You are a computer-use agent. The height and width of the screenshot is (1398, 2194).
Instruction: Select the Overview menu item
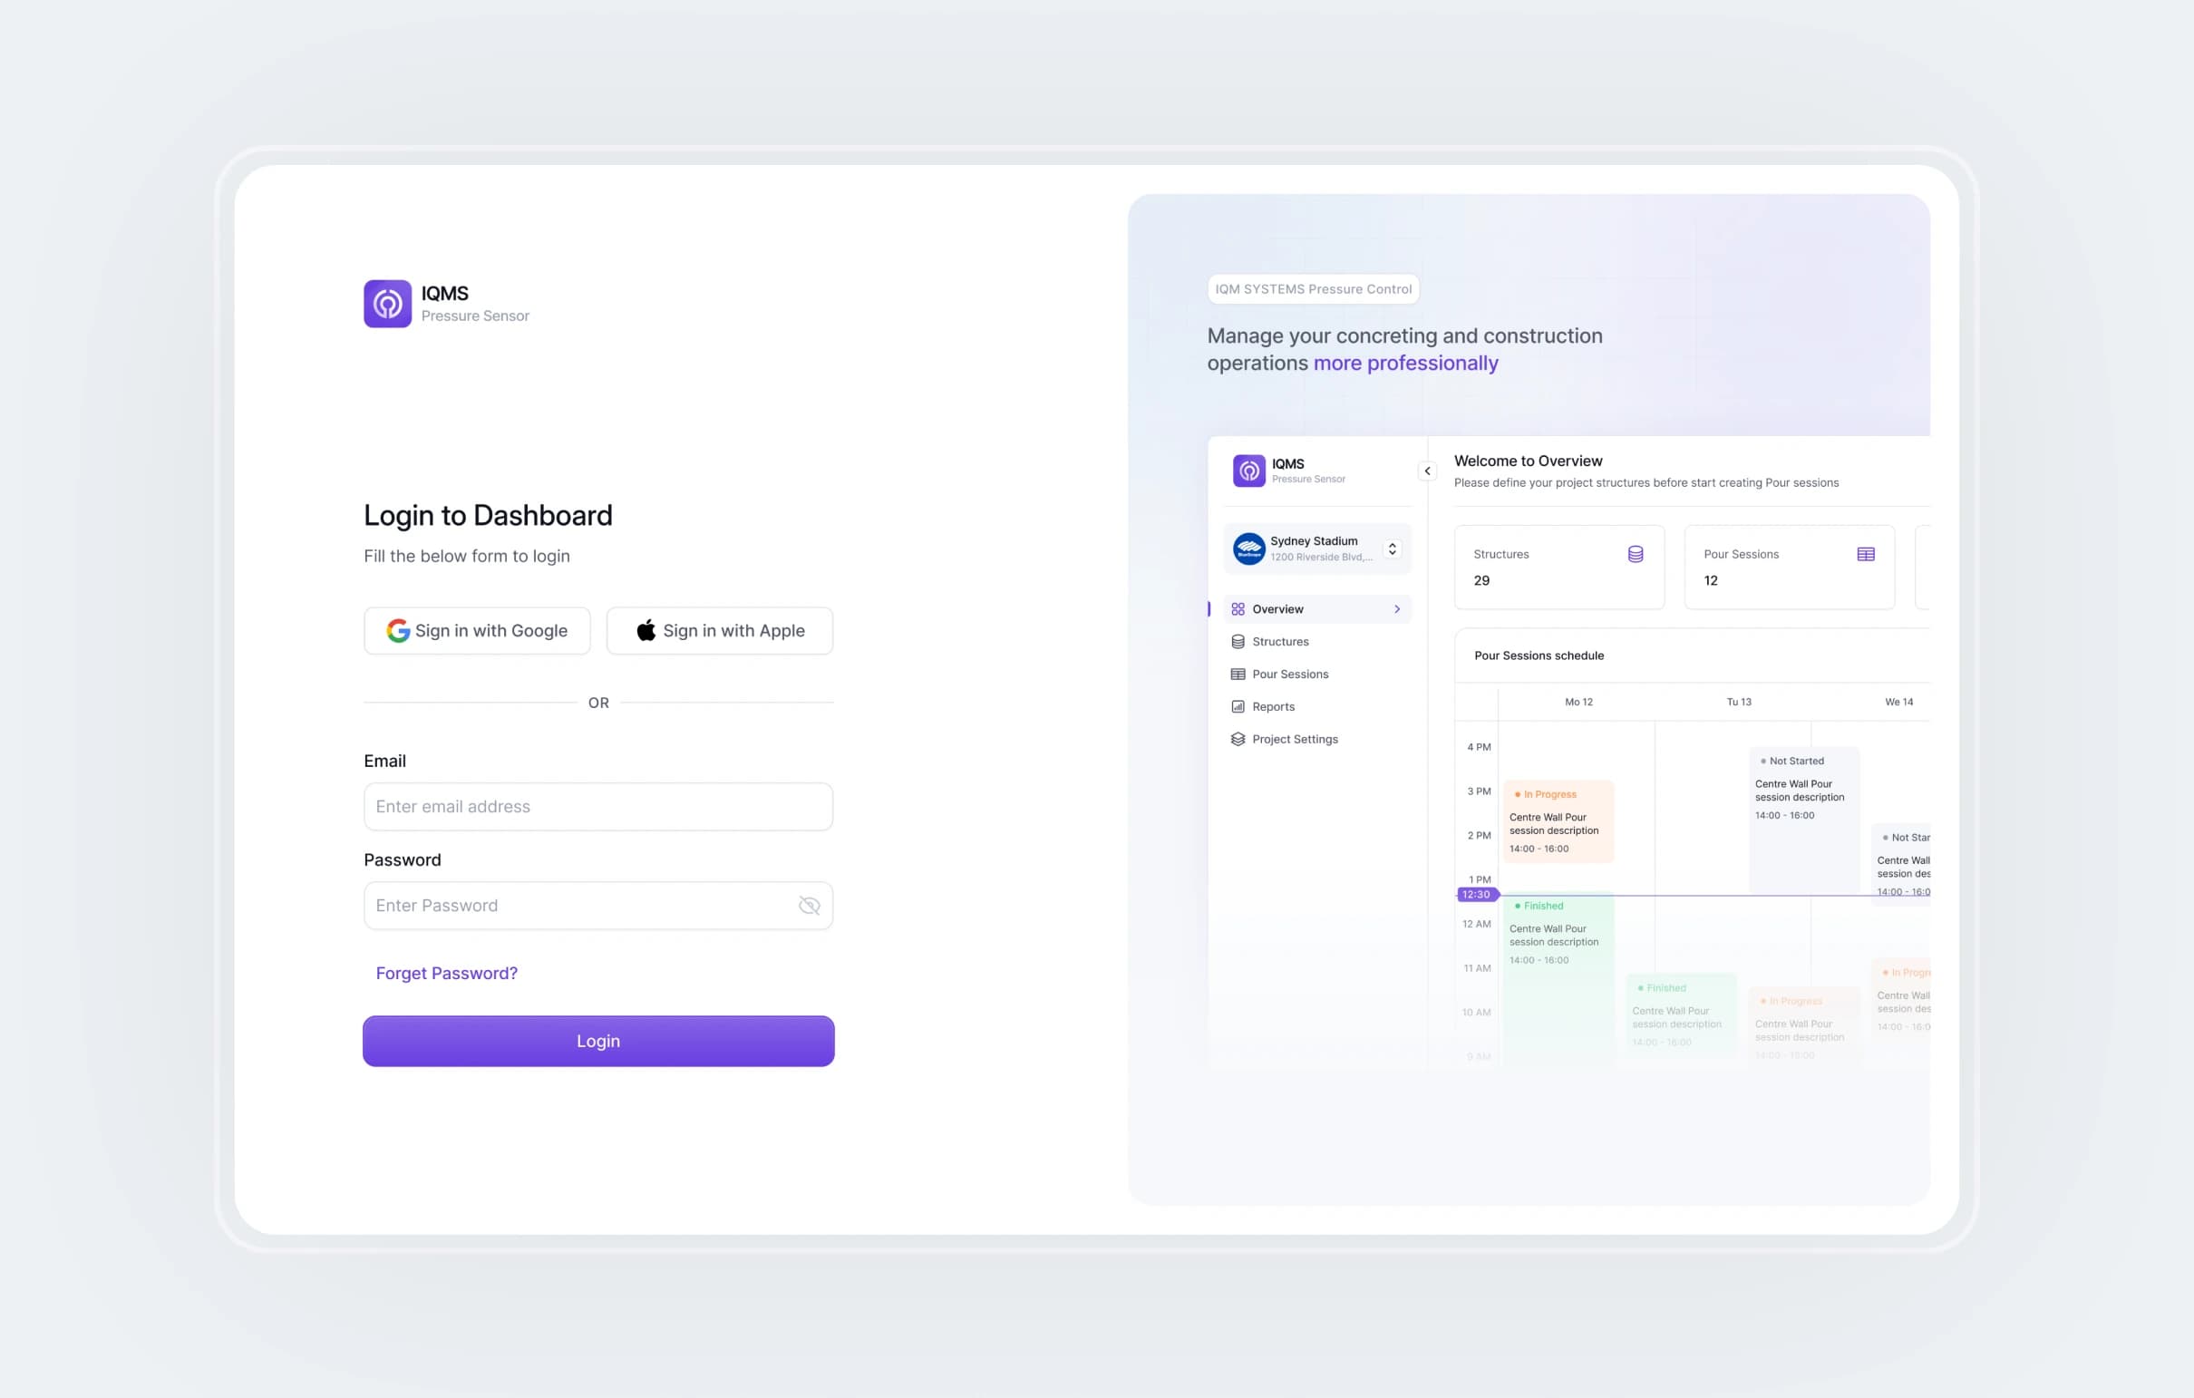coord(1313,607)
